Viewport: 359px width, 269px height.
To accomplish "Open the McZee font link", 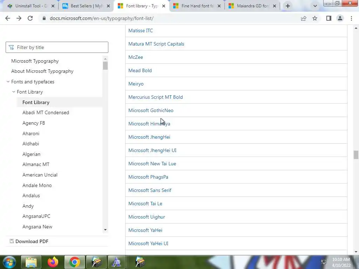I will (136, 57).
